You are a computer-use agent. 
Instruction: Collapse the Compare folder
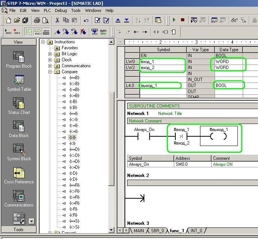coord(50,72)
